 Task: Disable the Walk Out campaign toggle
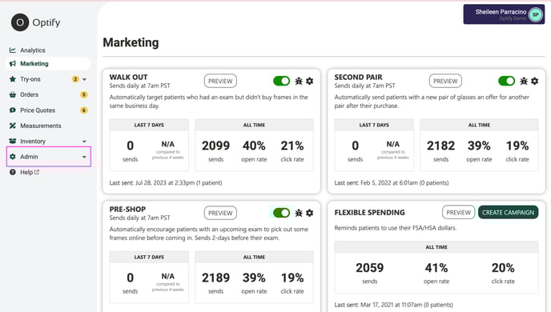[281, 81]
